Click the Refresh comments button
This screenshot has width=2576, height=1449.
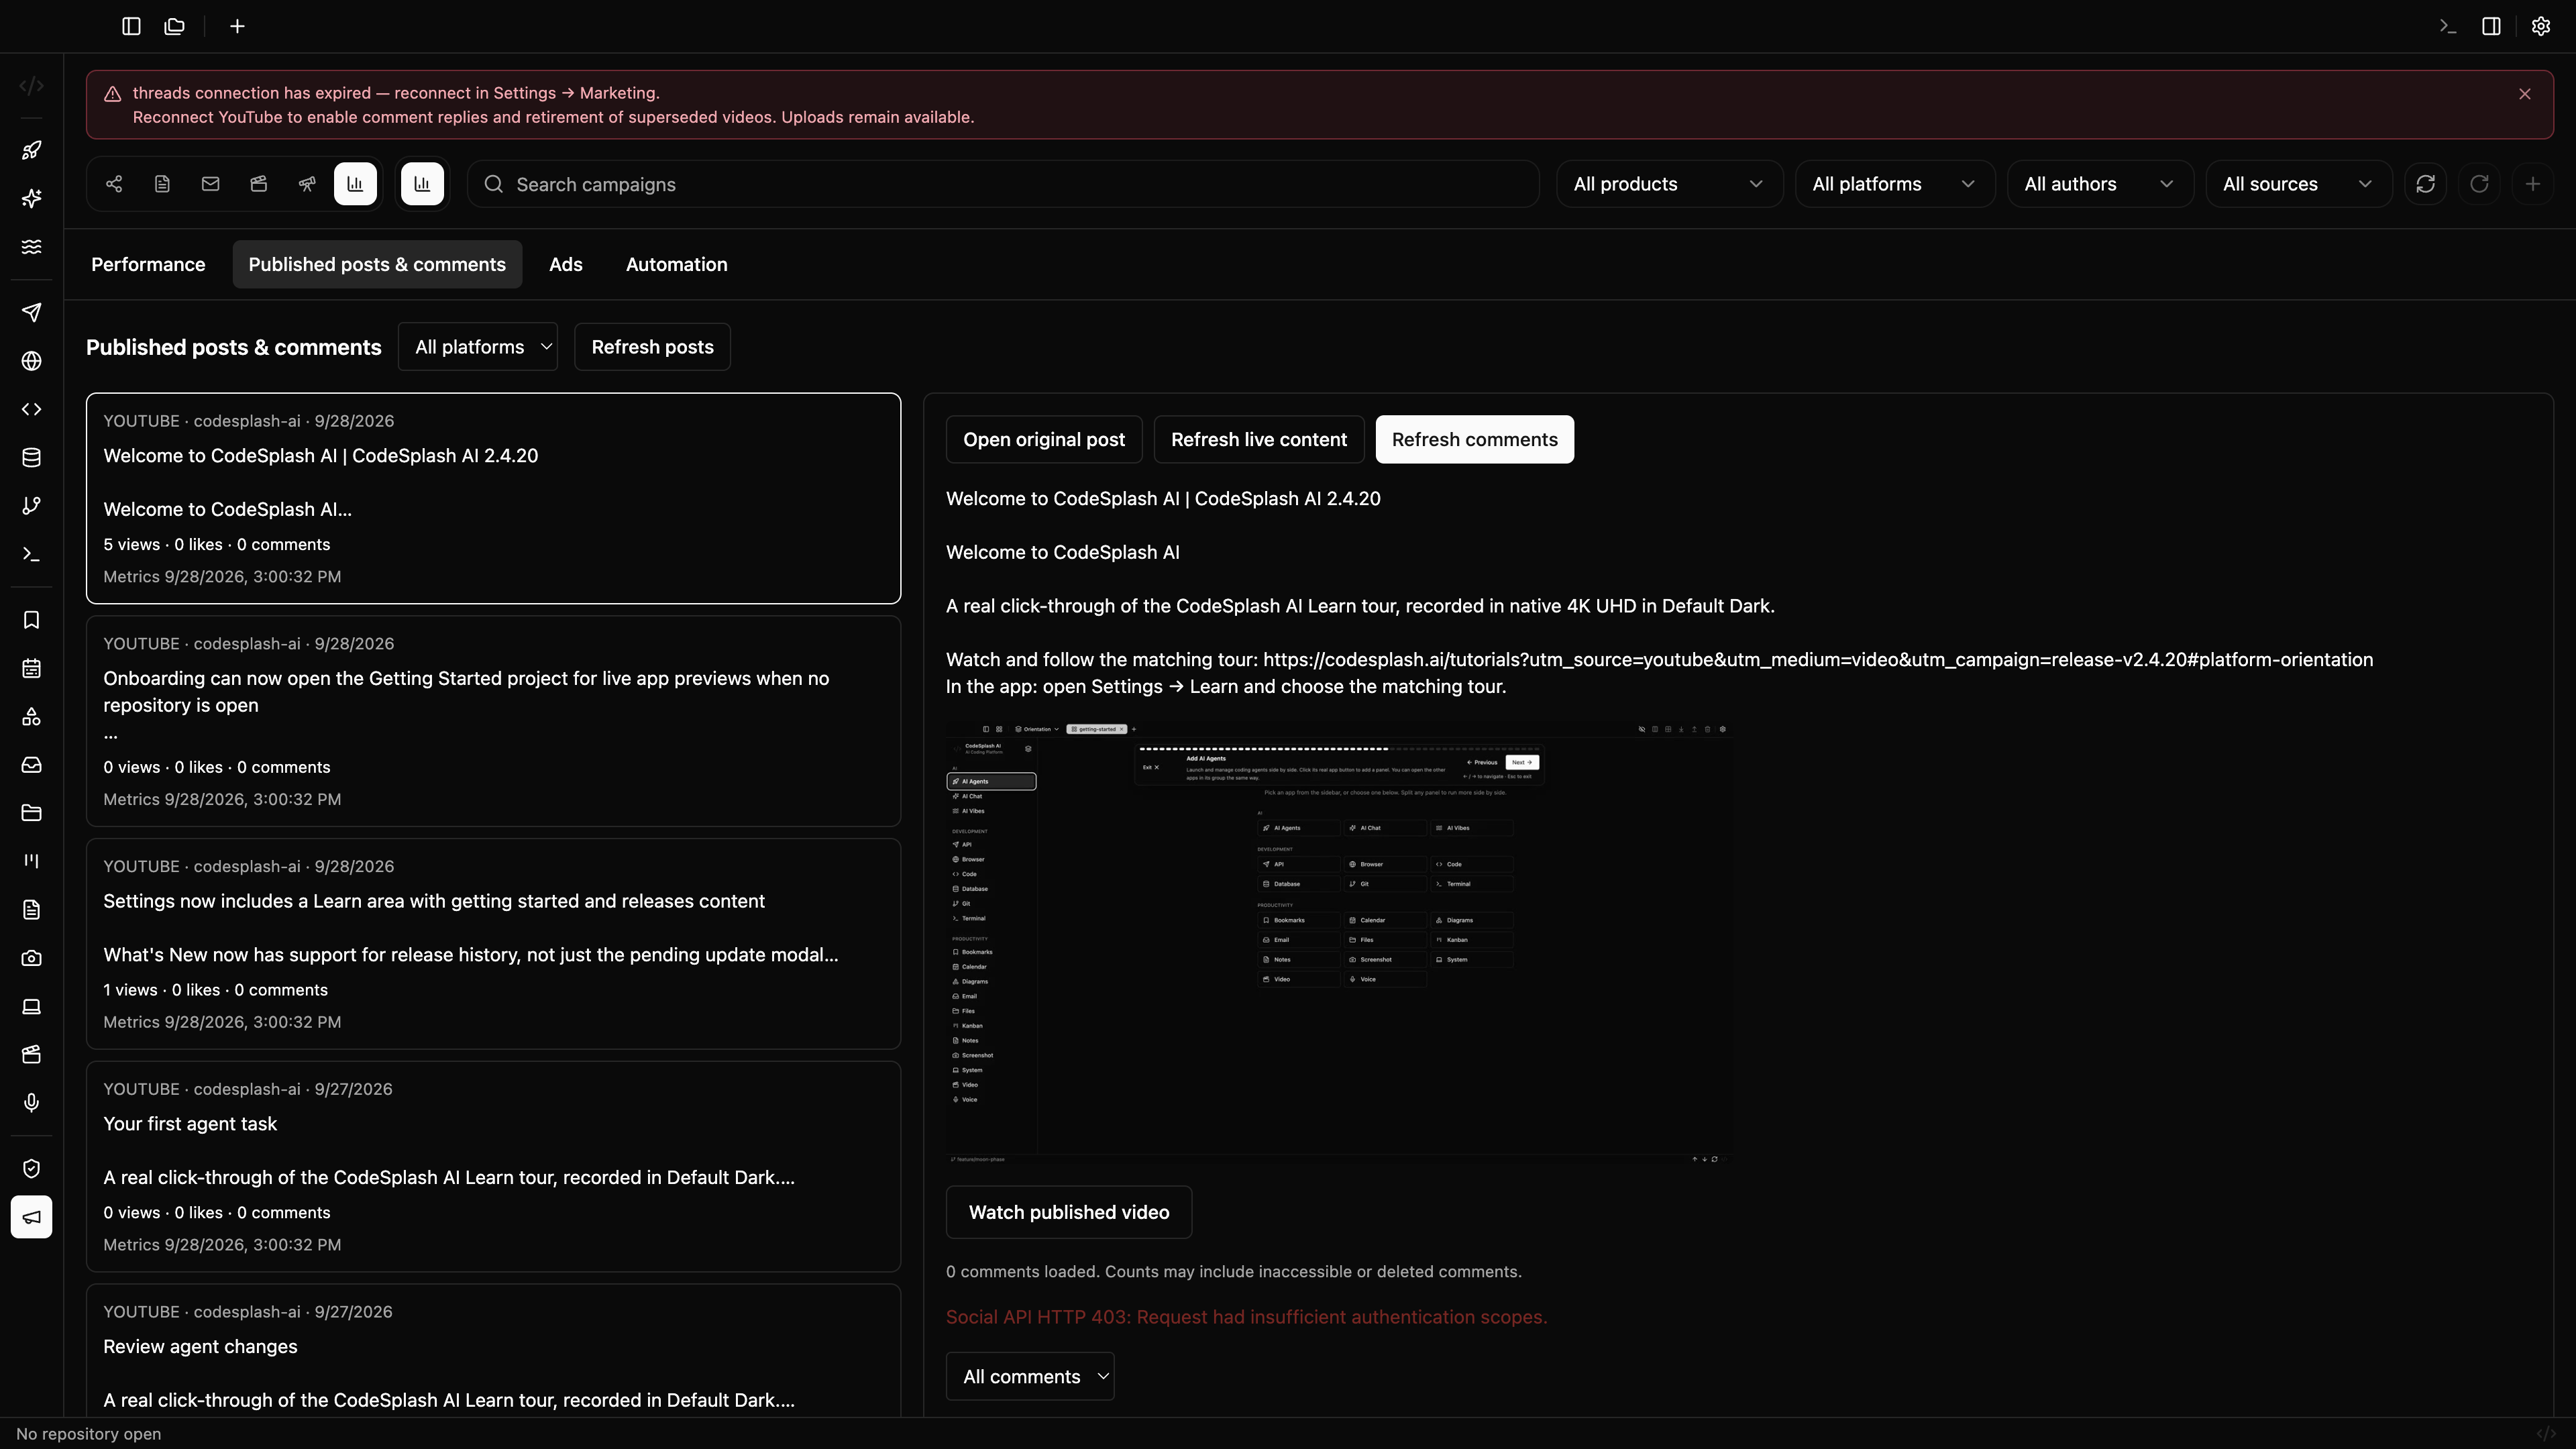(x=1474, y=440)
